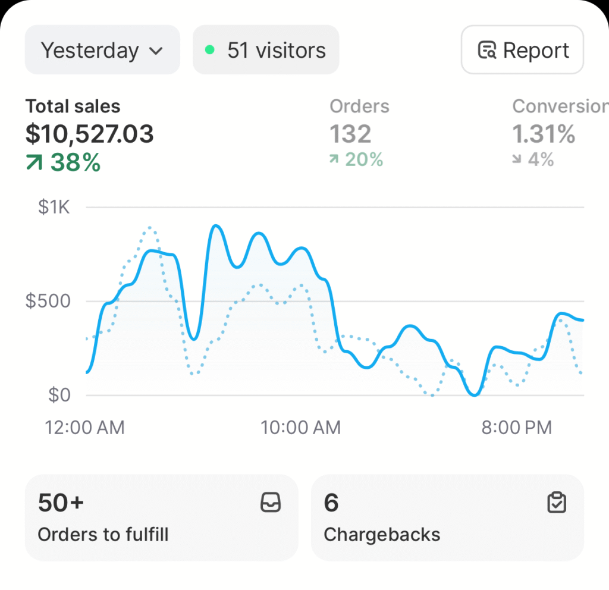Switch to the Orders metric tab
This screenshot has height=590, width=609.
tap(359, 107)
